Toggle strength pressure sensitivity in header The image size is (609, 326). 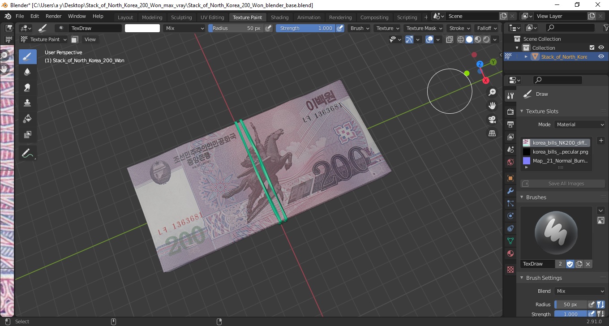pos(340,28)
